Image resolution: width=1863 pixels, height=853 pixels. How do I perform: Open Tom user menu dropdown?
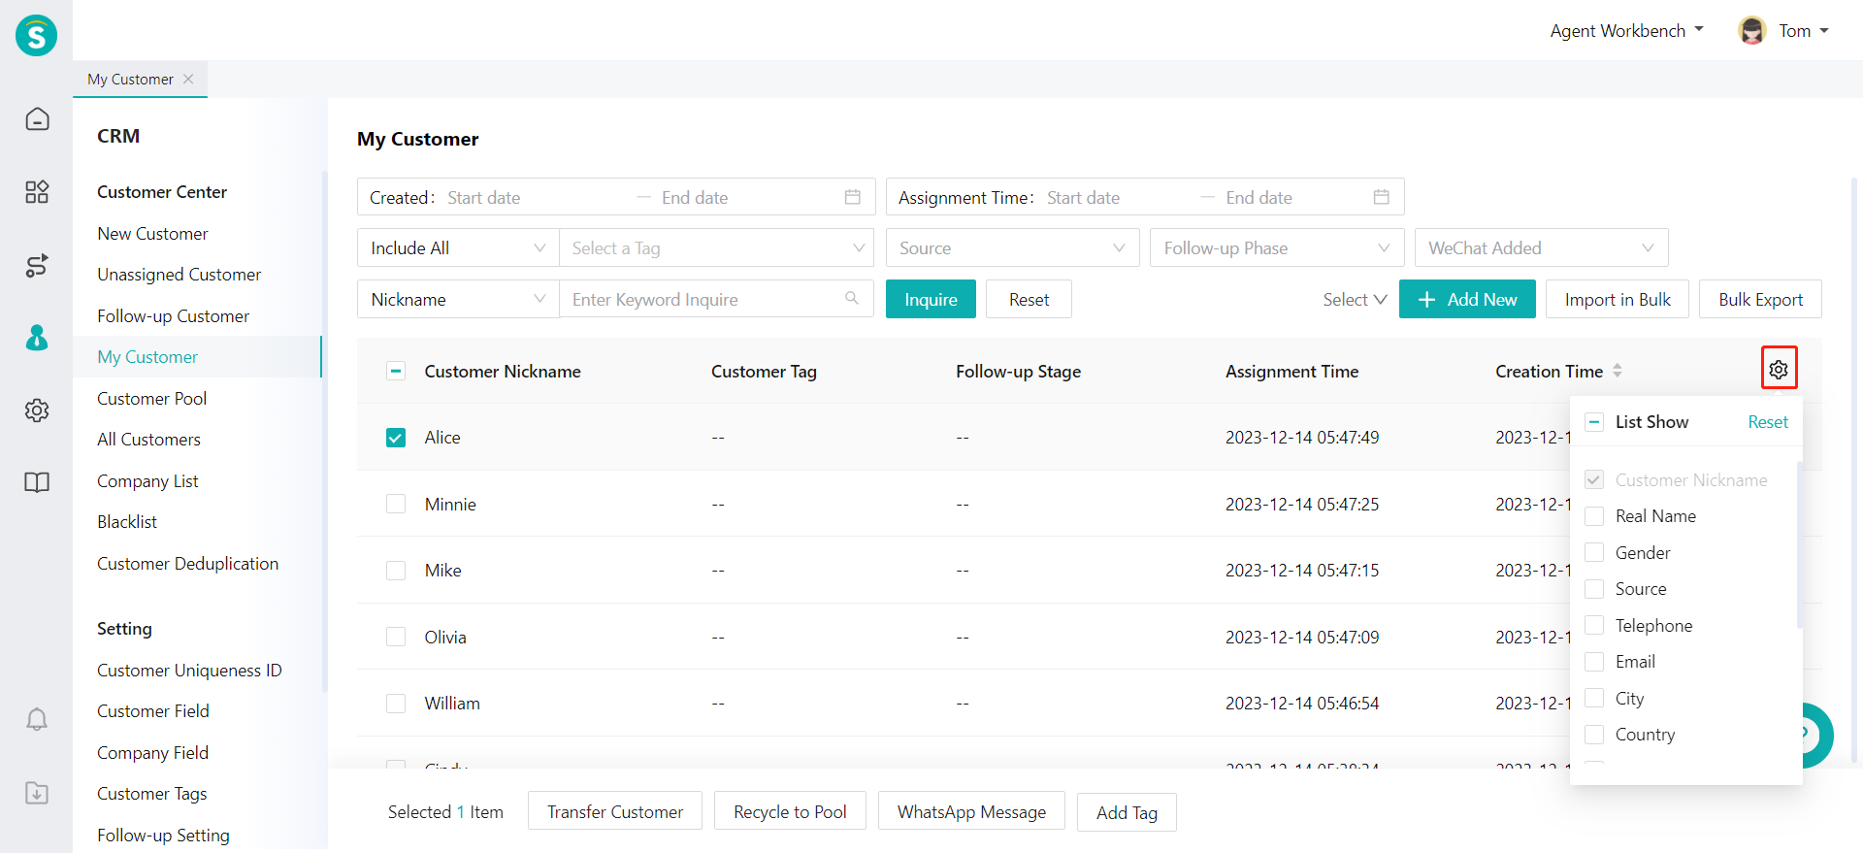(1803, 30)
